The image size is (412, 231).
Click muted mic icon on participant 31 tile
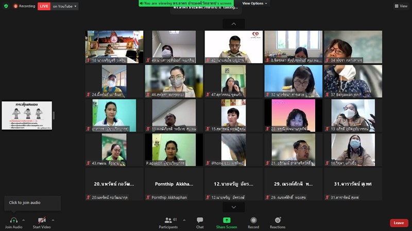[328, 198]
